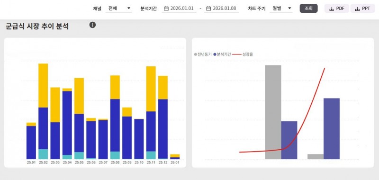Click the yellow segment of the 25.02 bar

point(43,86)
